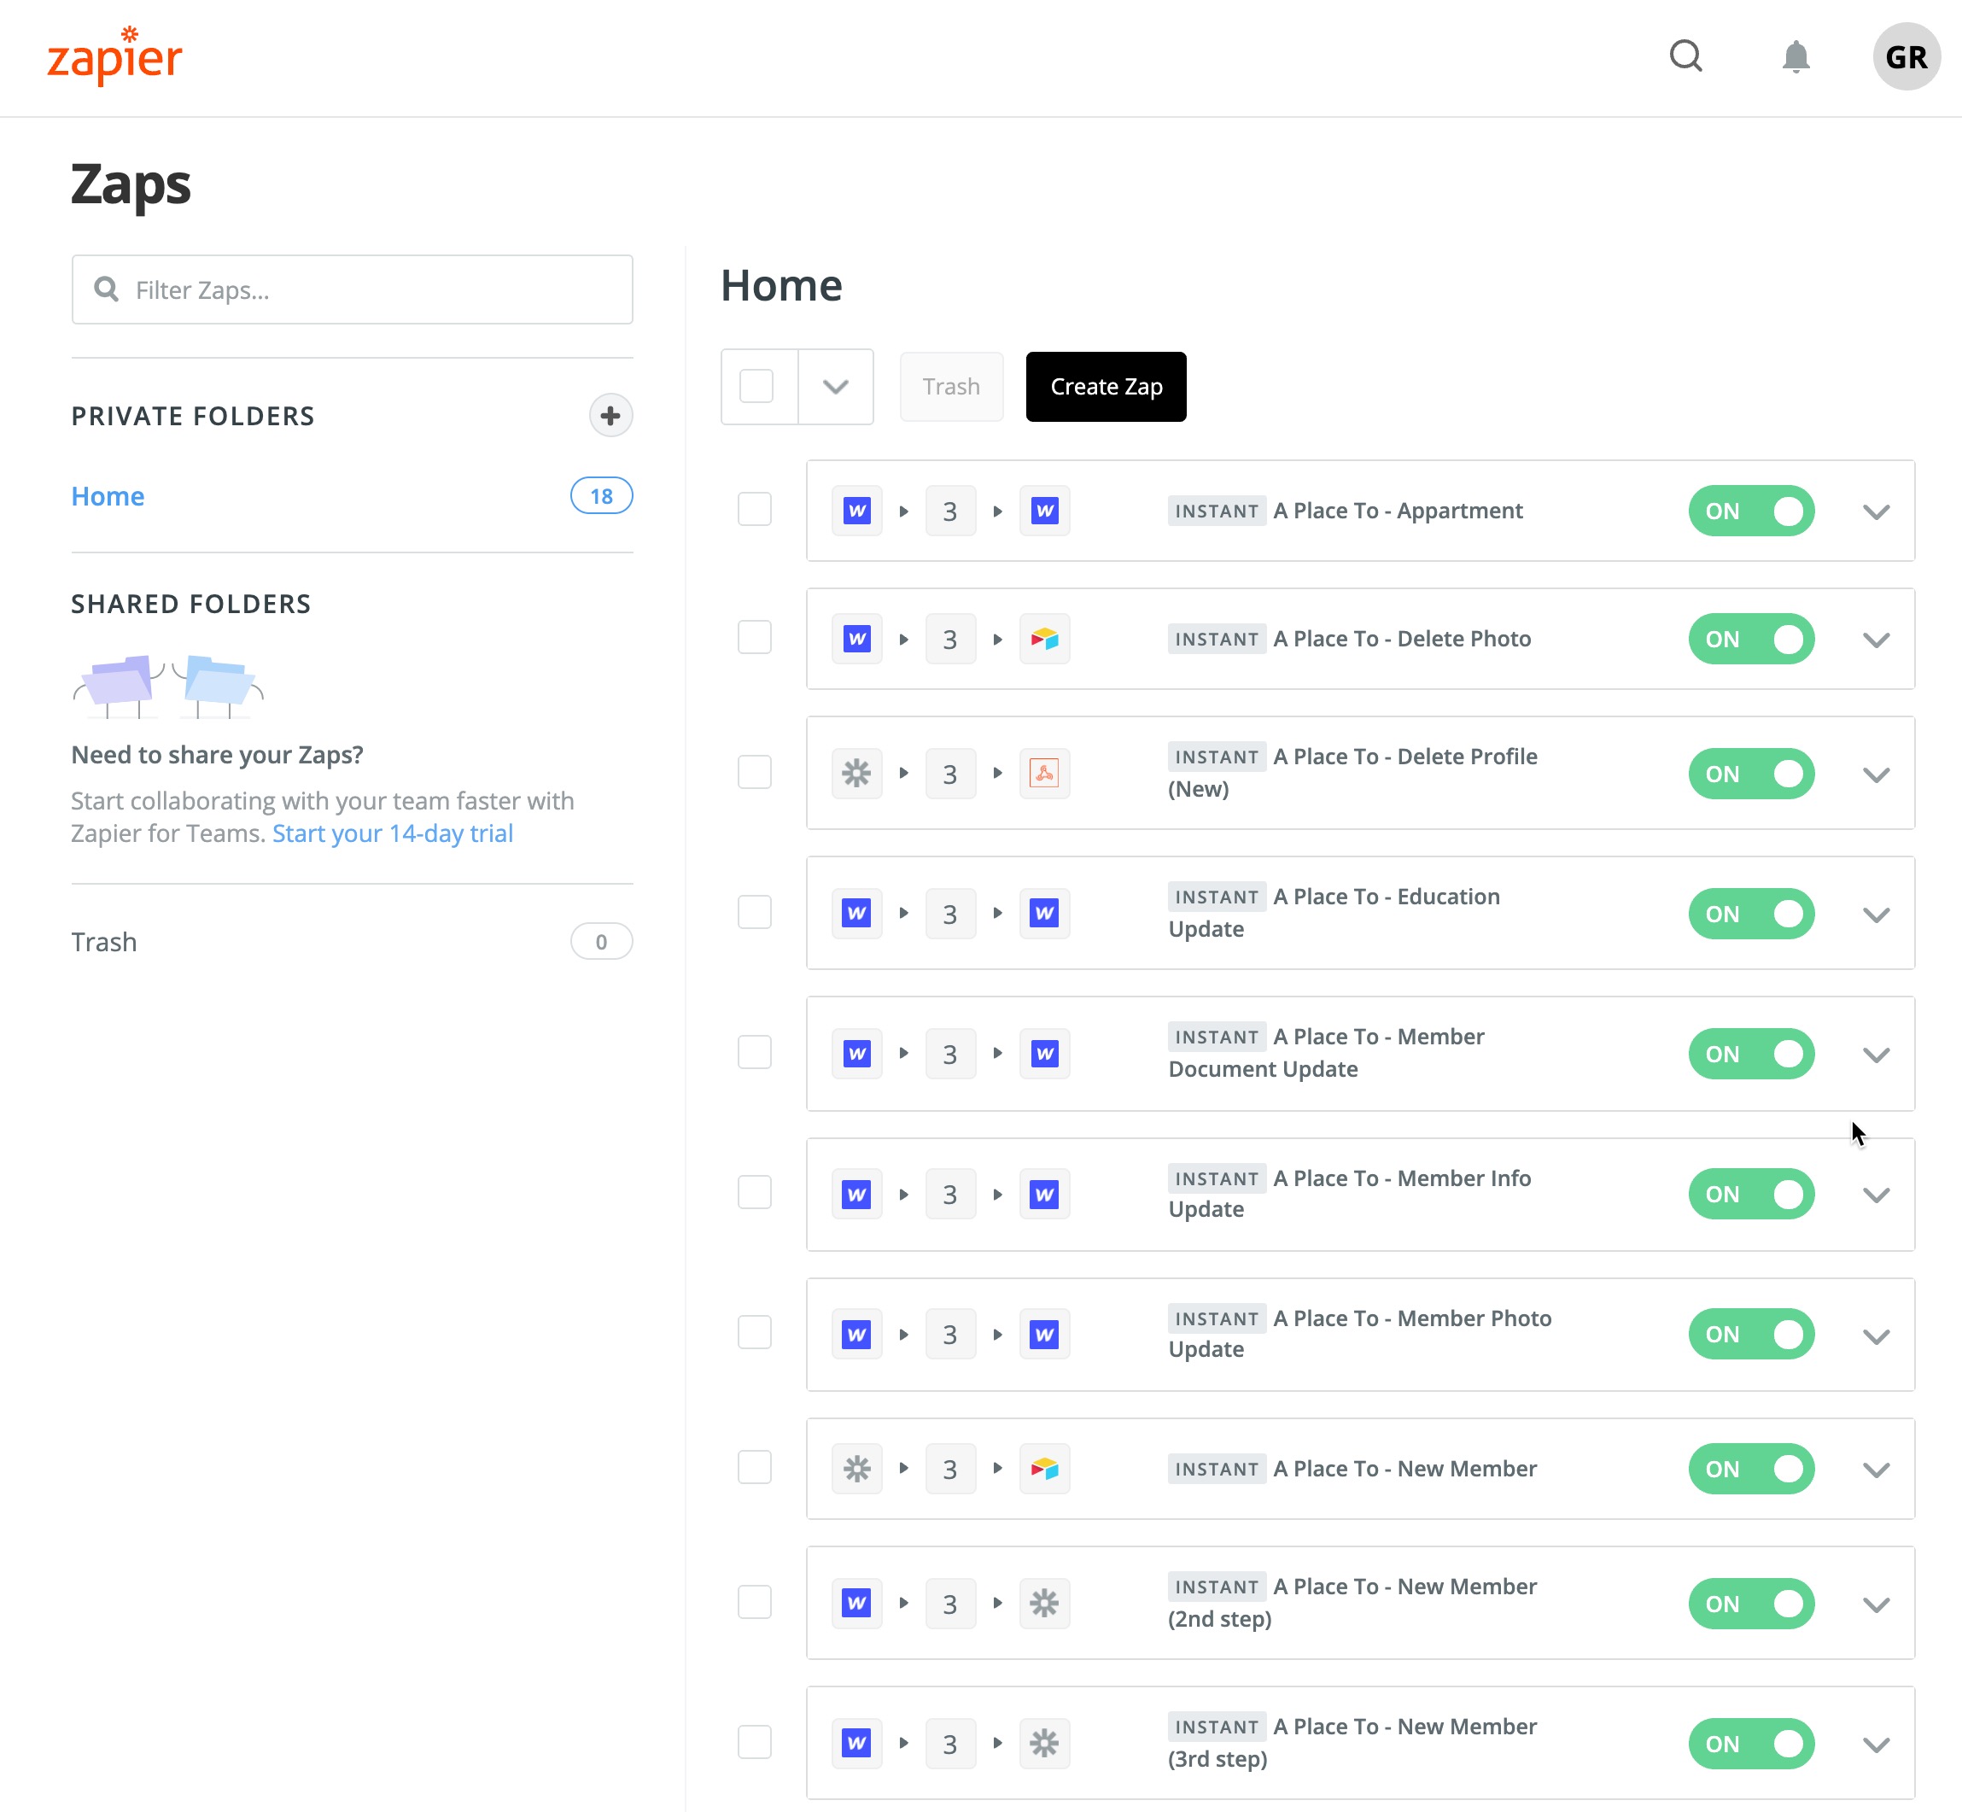Turn off the Appartment zap toggle

click(x=1751, y=511)
